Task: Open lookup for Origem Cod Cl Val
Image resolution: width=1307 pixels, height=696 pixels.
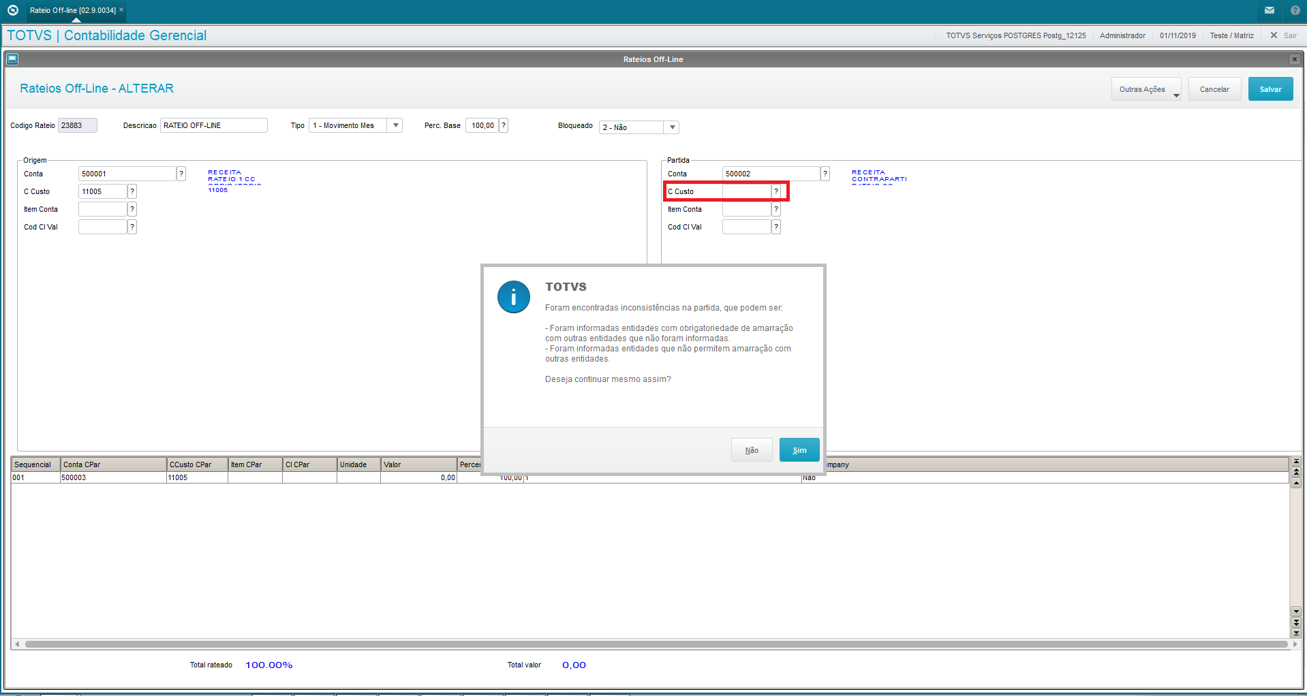Action: 132,227
